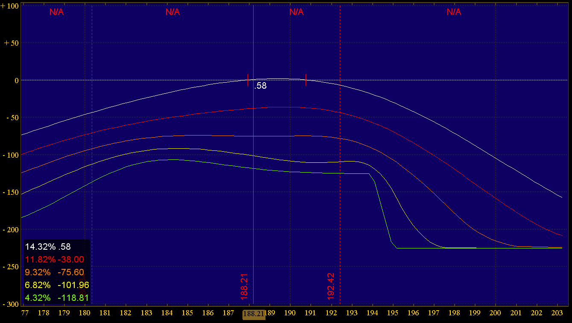Click the -200 y-axis label
The width and height of the screenshot is (572, 323).
(11, 229)
